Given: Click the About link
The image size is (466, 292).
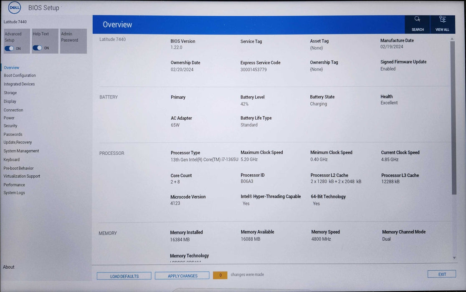Looking at the screenshot, I should [9, 267].
